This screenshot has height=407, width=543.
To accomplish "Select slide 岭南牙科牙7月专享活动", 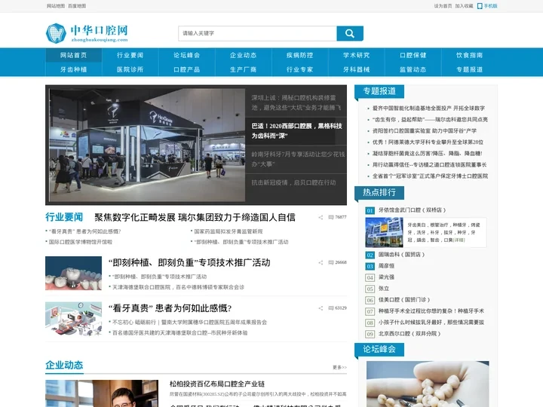I will click(x=296, y=159).
